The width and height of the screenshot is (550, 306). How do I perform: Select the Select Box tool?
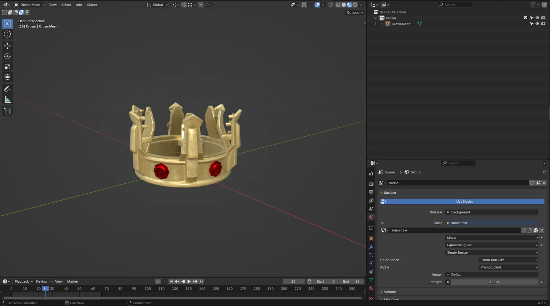7,24
